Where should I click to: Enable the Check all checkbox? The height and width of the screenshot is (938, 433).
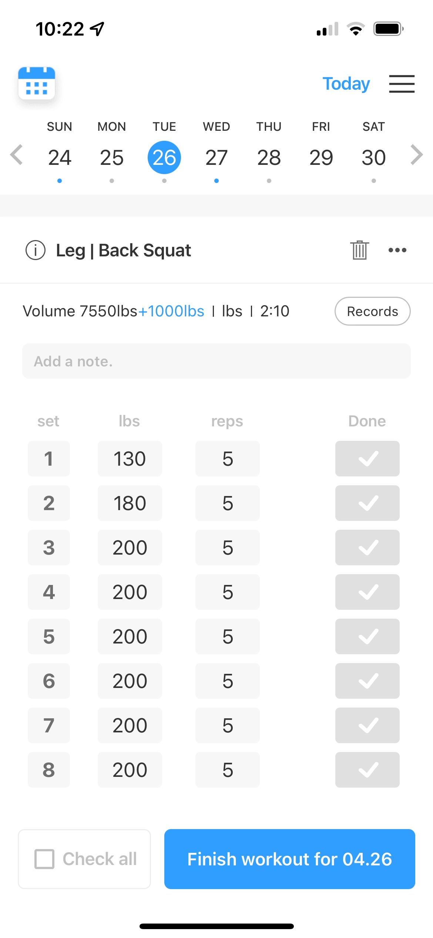pyautogui.click(x=45, y=859)
